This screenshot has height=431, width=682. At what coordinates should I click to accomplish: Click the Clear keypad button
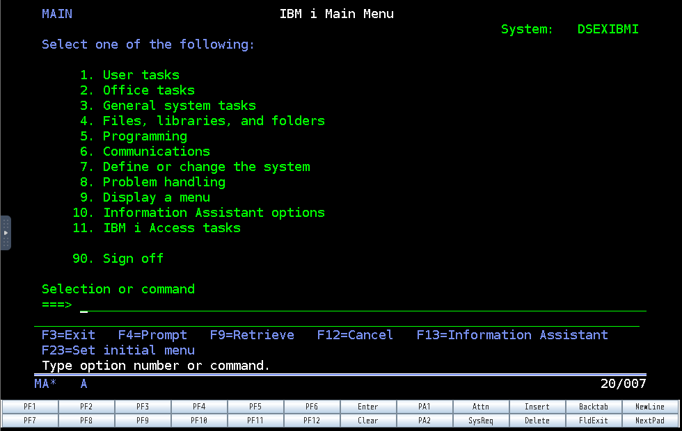click(368, 421)
